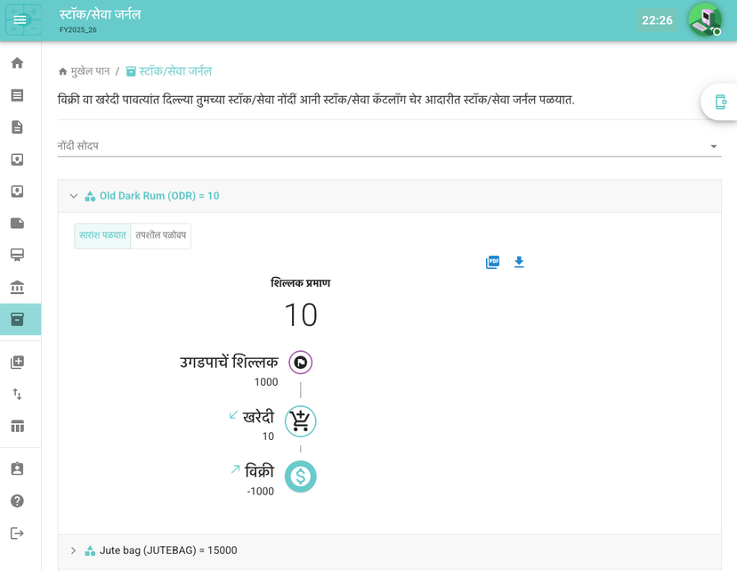Go to मुखेल पान breadcrumb link
This screenshot has height=571, width=737.
[90, 71]
